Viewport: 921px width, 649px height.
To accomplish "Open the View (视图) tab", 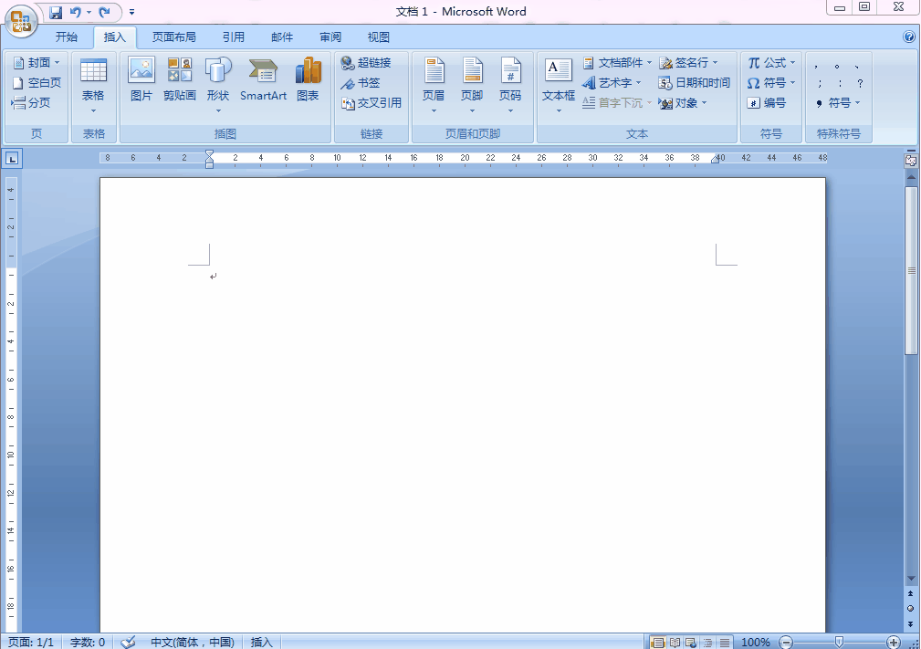I will 378,37.
